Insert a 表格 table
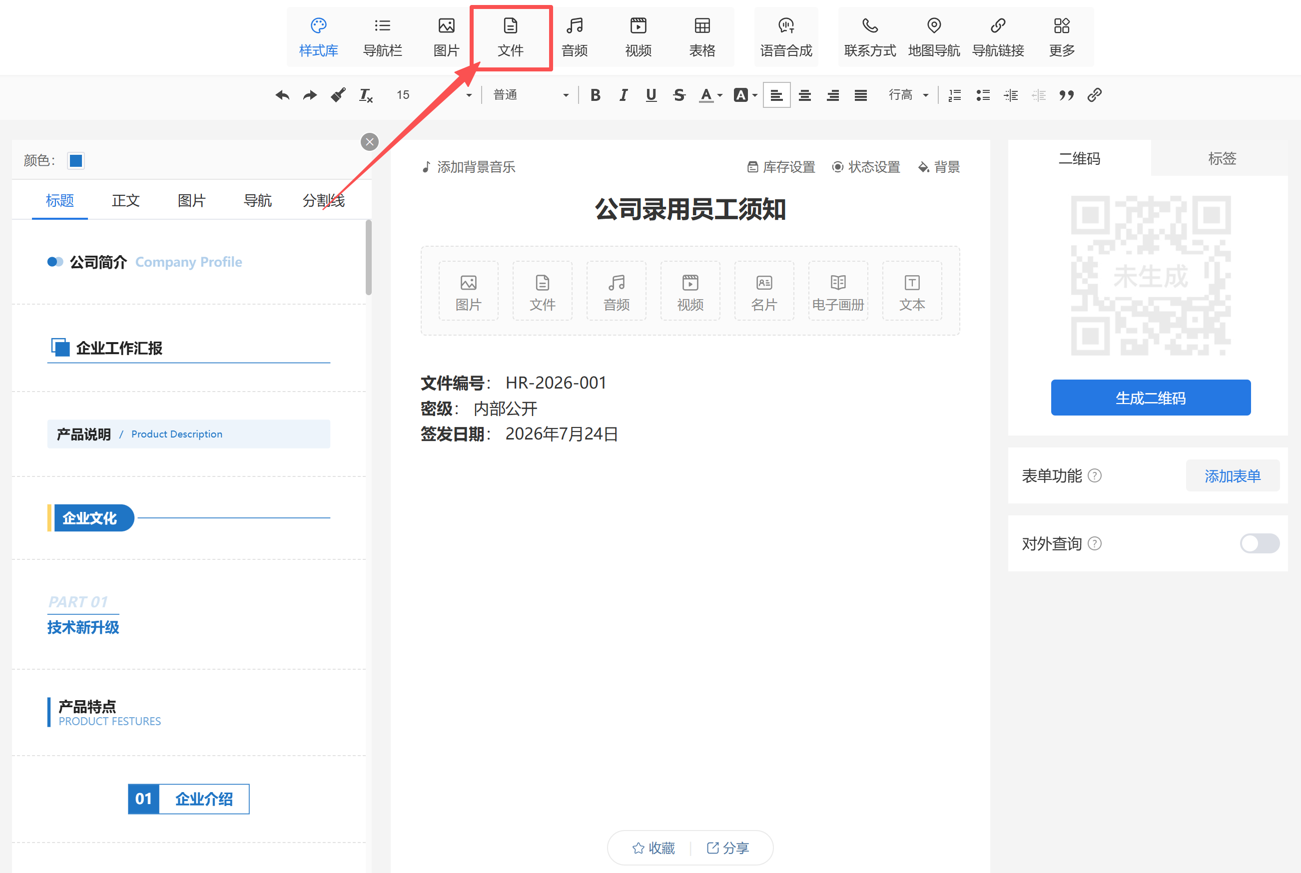 coord(702,37)
